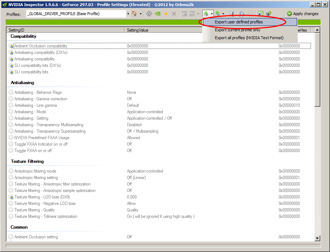Expand arrow next to Remove application icon

pos(198,14)
